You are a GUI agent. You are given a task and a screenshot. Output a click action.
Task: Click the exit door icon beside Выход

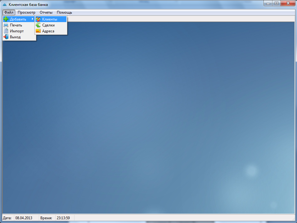[6, 37]
